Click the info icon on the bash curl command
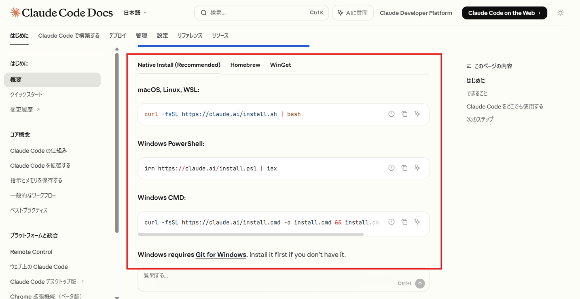This screenshot has width=580, height=299. [x=391, y=114]
